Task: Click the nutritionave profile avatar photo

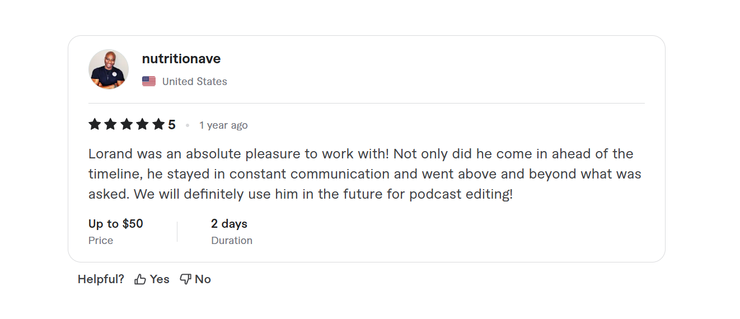Action: 109,69
